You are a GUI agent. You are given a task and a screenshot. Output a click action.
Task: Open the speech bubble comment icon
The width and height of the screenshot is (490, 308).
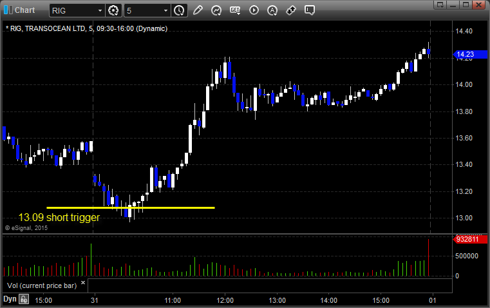[x=309, y=10]
